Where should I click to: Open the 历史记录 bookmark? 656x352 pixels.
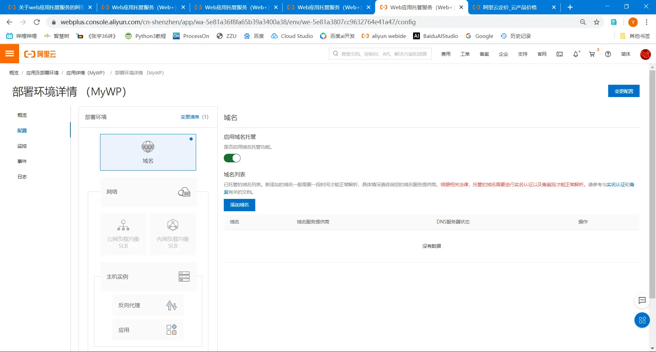(x=516, y=36)
